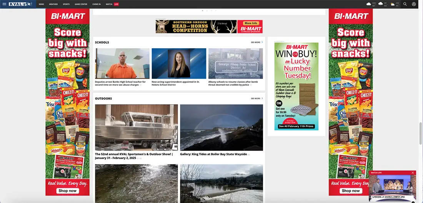Click the SUN partly sunny forecast icon

[393, 4]
